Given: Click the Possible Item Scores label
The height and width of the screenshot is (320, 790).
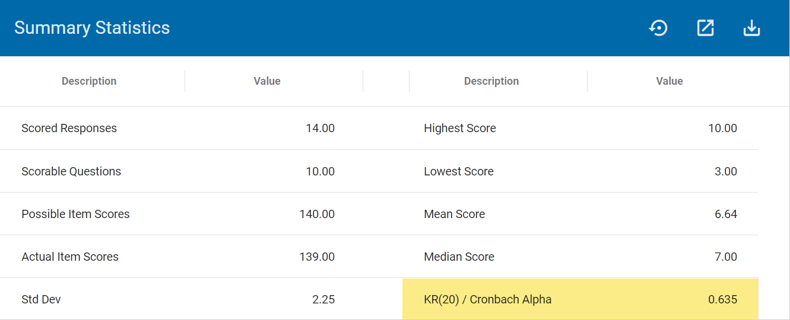Looking at the screenshot, I should (x=75, y=214).
